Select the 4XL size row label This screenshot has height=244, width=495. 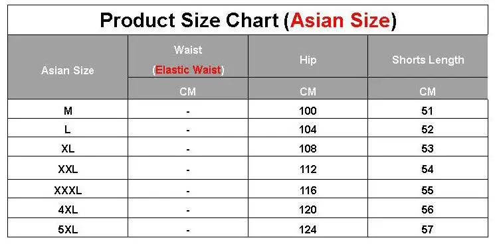click(68, 210)
